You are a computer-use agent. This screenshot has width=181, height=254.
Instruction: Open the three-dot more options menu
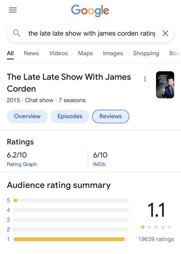(145, 79)
